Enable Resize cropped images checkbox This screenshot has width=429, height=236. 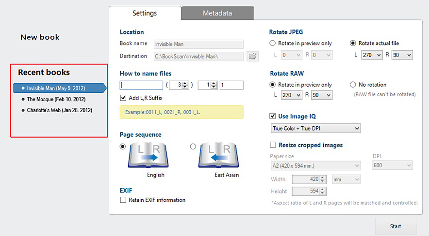273,145
